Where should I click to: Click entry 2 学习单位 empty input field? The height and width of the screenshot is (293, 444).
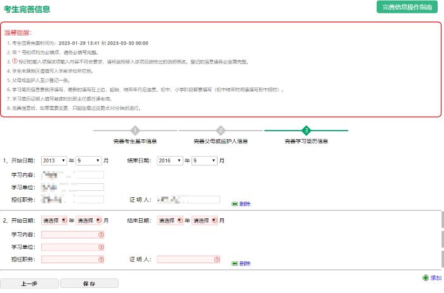tap(72, 247)
